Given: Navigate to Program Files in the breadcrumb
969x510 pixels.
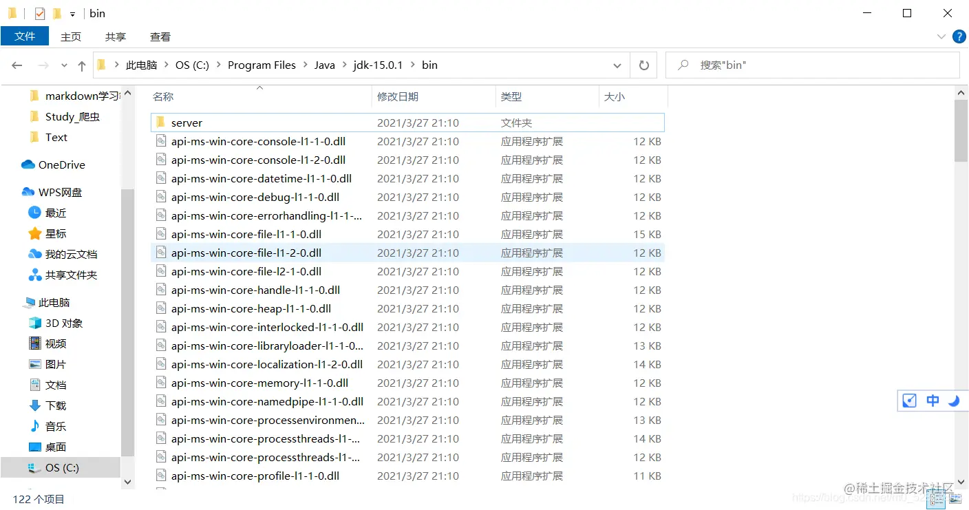Looking at the screenshot, I should tap(262, 65).
